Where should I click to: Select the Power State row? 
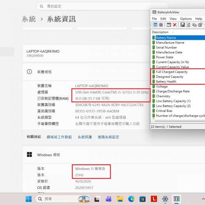click(x=178, y=57)
